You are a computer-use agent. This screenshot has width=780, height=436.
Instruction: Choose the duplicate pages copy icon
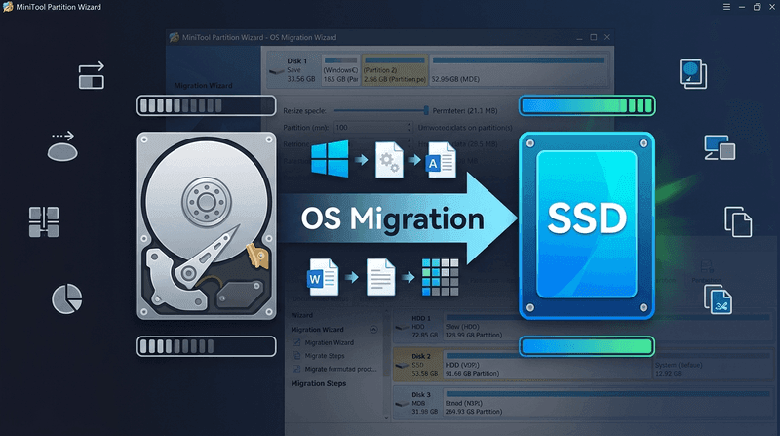(738, 221)
